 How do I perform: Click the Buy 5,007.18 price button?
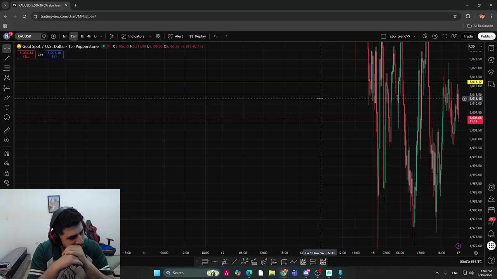pos(54,54)
